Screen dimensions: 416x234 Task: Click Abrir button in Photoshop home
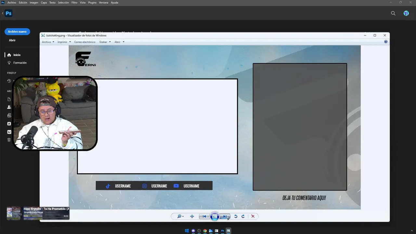click(12, 40)
